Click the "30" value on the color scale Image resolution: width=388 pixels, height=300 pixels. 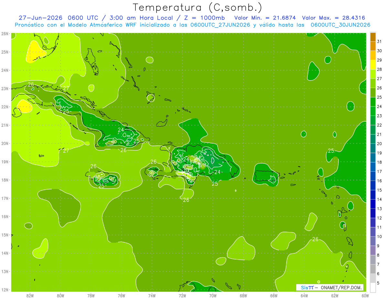pos(379,50)
